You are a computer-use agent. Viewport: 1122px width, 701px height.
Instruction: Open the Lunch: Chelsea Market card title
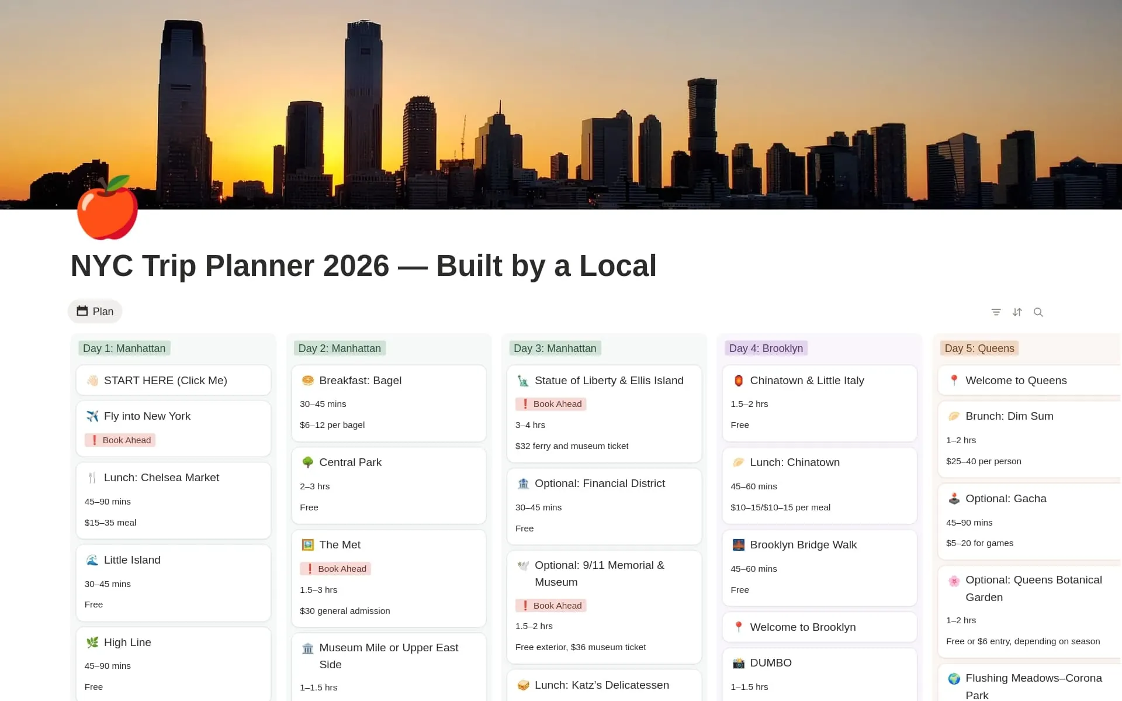[x=161, y=478]
